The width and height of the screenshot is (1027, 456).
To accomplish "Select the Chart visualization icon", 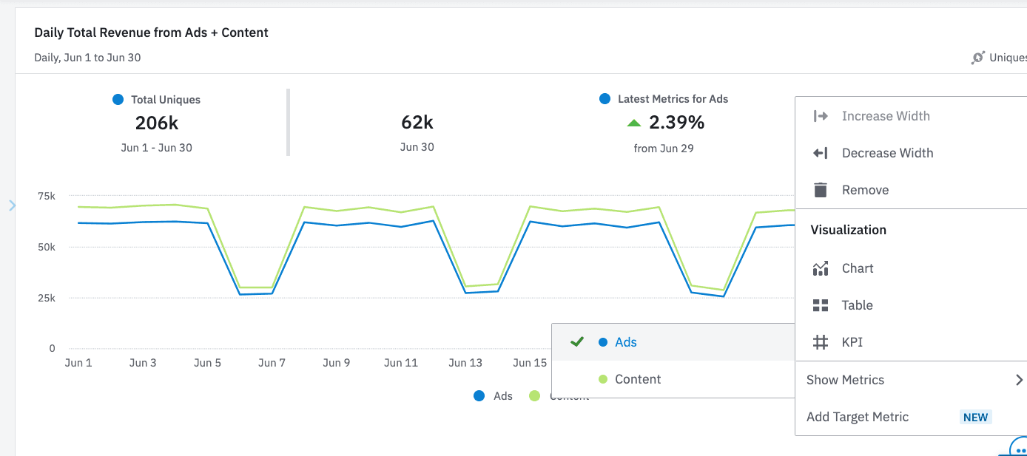I will [820, 268].
